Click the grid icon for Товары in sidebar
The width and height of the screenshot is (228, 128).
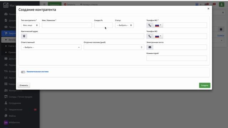[6, 84]
